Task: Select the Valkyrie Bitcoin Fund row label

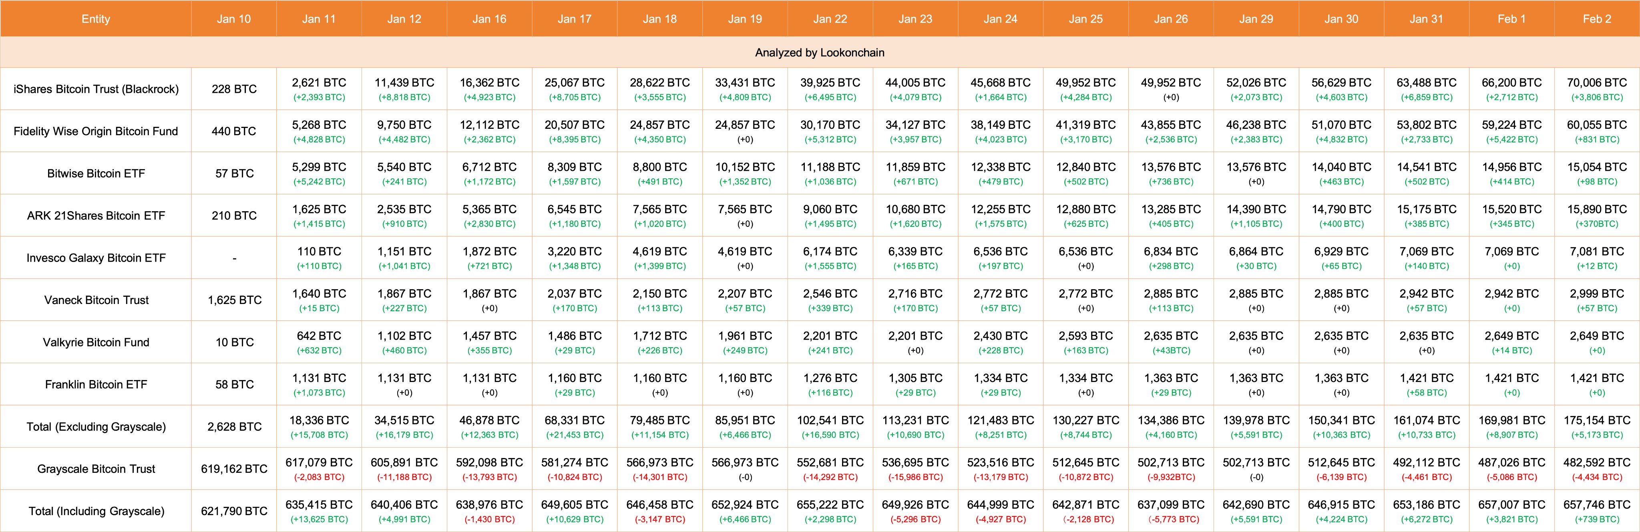Action: [x=96, y=342]
